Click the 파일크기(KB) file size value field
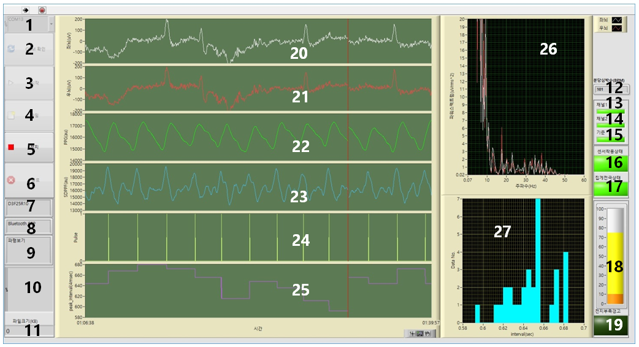Viewport: 639px width, 347px height. (x=29, y=330)
